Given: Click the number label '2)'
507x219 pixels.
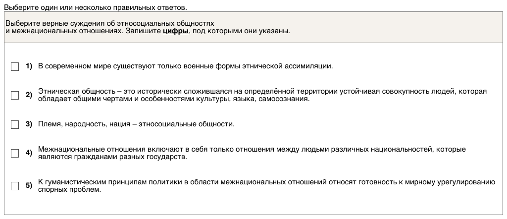Looking at the screenshot, I should pos(29,95).
